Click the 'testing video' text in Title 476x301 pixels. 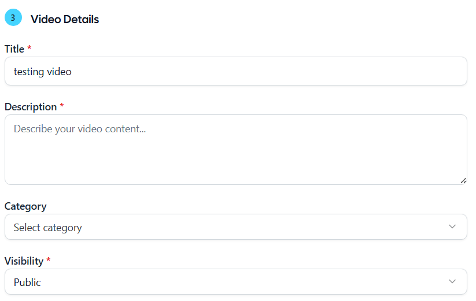(x=43, y=72)
